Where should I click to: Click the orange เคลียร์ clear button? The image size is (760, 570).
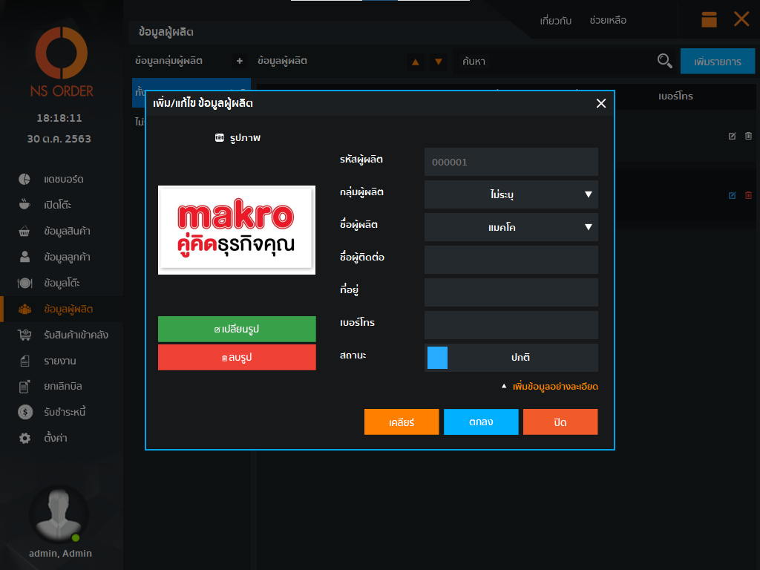(x=402, y=422)
